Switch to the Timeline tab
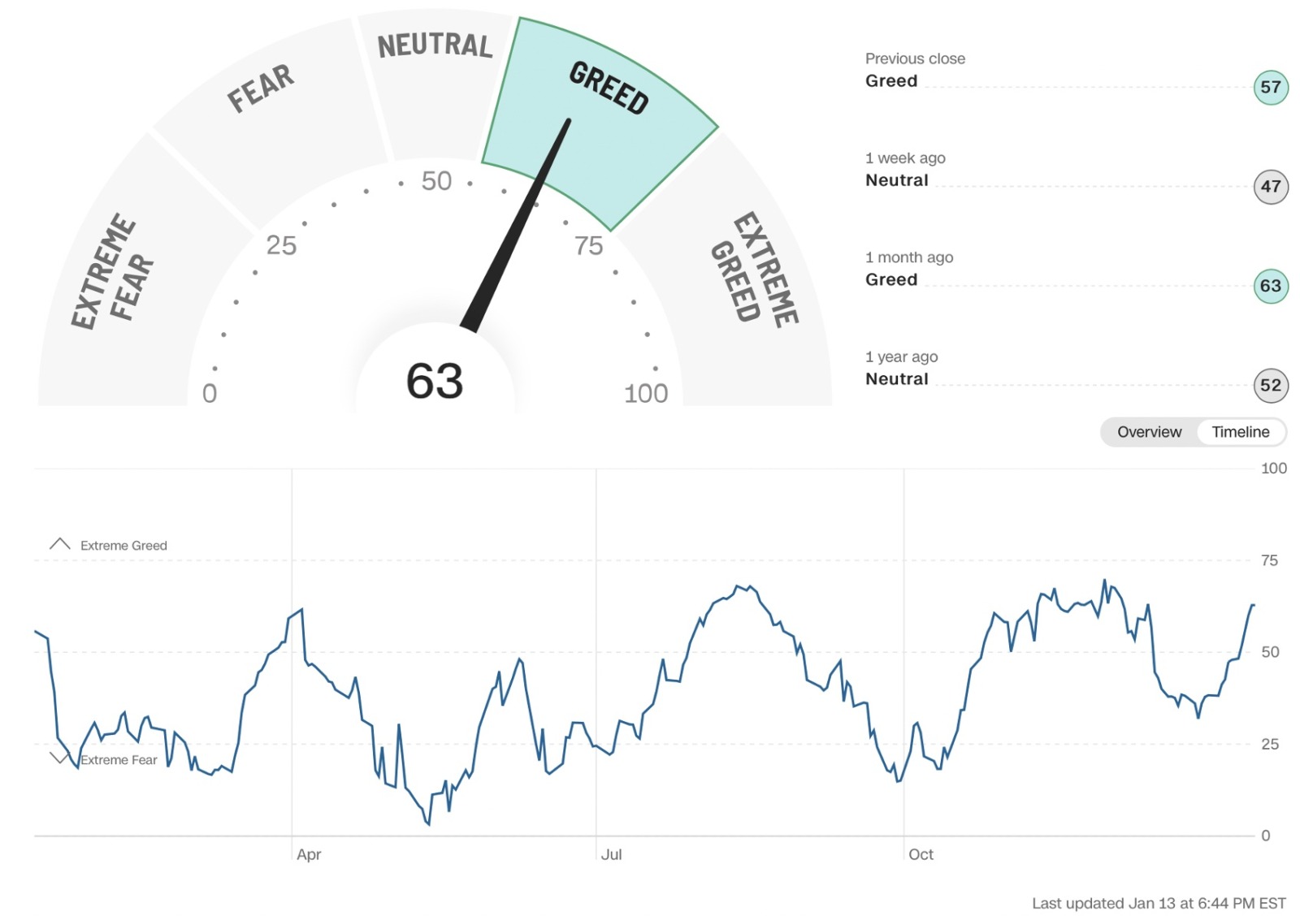Image resolution: width=1300 pixels, height=916 pixels. click(1240, 432)
